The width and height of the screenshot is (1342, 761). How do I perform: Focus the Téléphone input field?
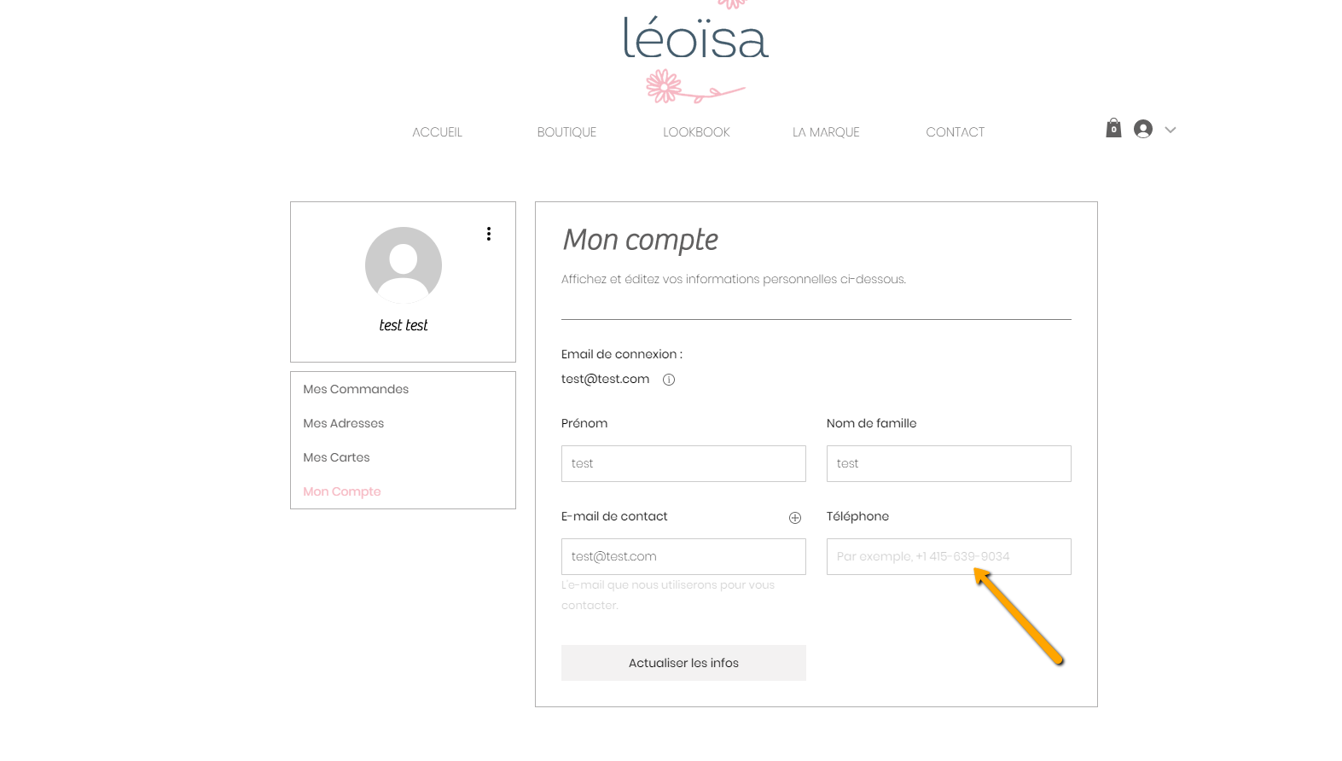pos(949,556)
